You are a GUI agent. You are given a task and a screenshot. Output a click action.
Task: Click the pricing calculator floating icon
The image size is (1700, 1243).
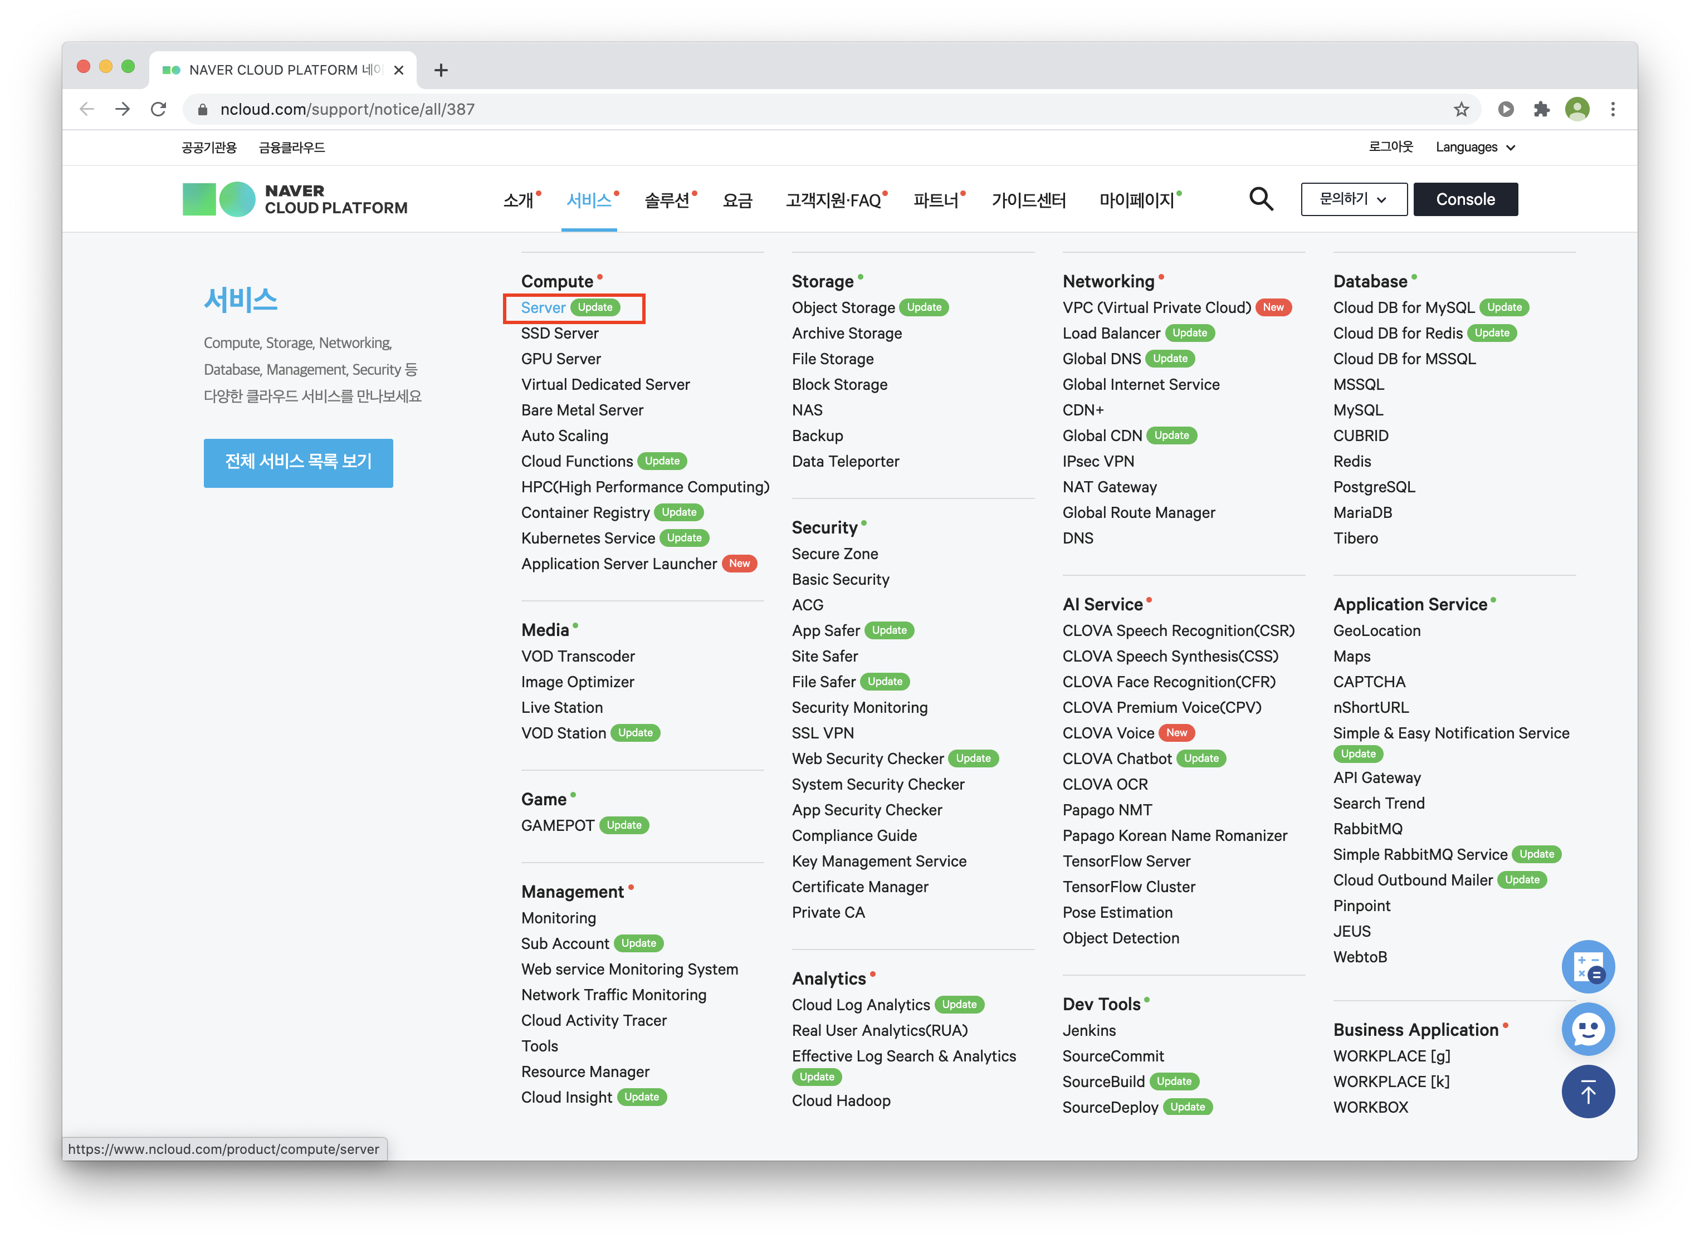1588,966
